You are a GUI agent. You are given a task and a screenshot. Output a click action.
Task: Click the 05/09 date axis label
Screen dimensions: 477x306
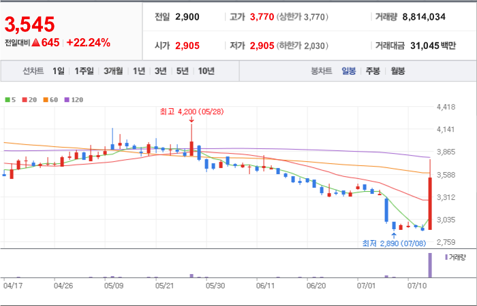point(114,286)
